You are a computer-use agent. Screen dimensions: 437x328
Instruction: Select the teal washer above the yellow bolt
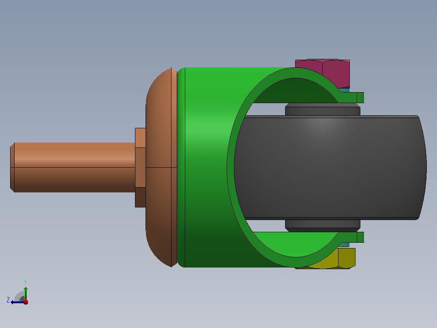tap(345, 245)
